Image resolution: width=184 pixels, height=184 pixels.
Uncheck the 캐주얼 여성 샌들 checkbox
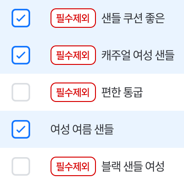click(x=21, y=55)
